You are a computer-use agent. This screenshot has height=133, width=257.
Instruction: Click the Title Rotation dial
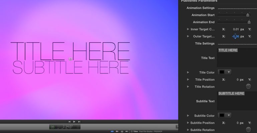pos(248,86)
